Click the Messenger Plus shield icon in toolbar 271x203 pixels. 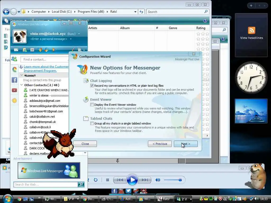[x=40, y=50]
